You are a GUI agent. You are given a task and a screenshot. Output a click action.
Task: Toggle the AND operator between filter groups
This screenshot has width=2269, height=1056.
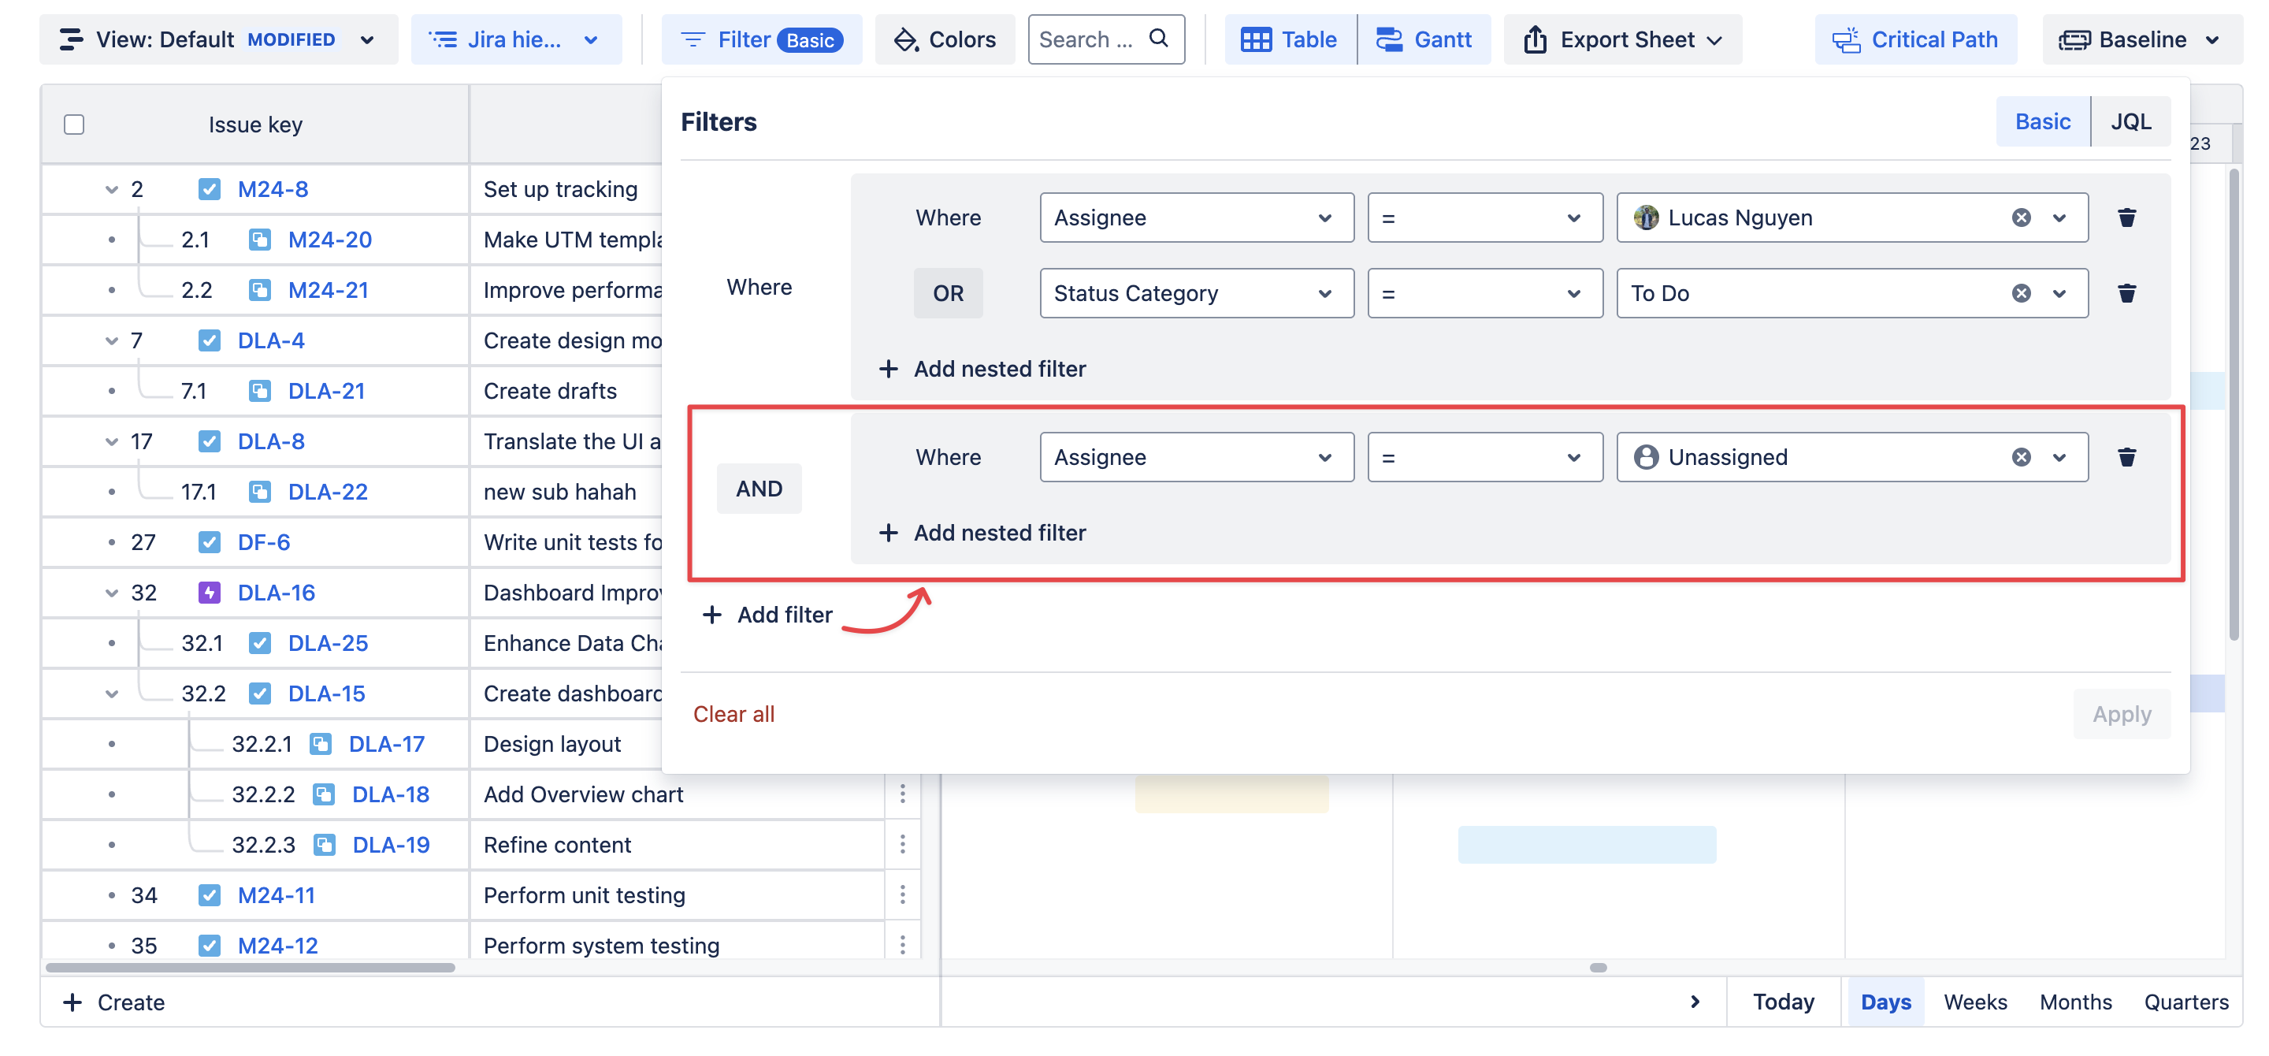click(x=759, y=488)
